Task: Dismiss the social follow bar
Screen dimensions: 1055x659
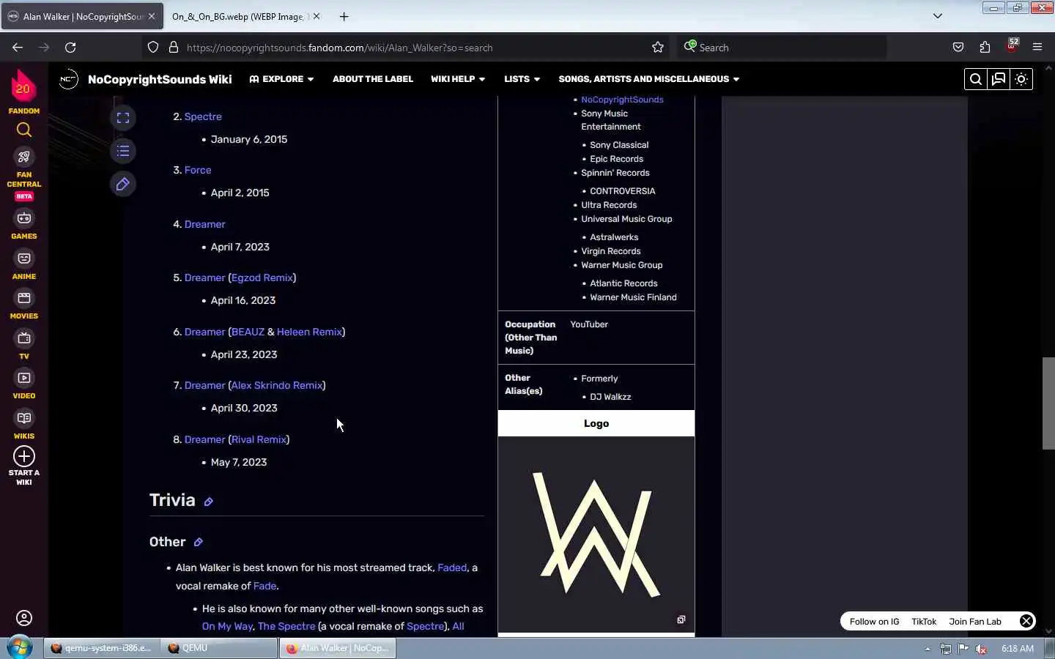Action: (x=1026, y=621)
